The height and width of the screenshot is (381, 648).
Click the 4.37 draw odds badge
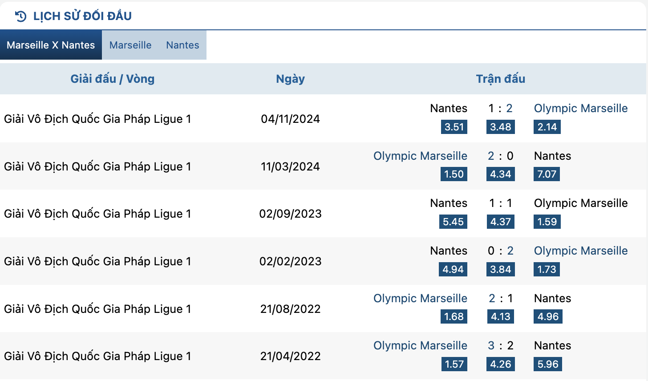(x=501, y=222)
